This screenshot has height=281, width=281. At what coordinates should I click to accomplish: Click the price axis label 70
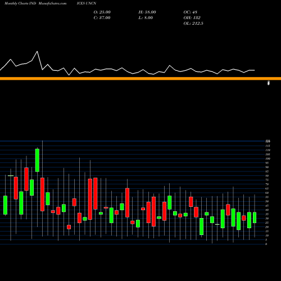pyautogui.click(x=267, y=184)
